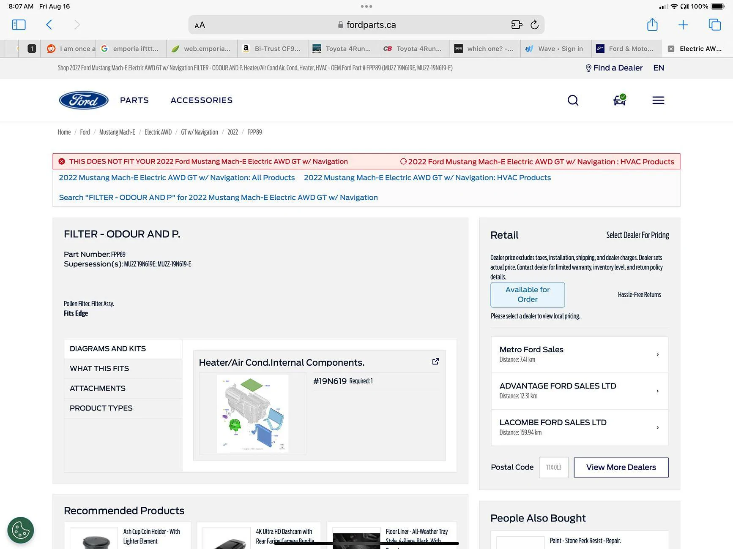This screenshot has width=733, height=549.
Task: Go to Home breadcrumb
Action: pyautogui.click(x=64, y=132)
